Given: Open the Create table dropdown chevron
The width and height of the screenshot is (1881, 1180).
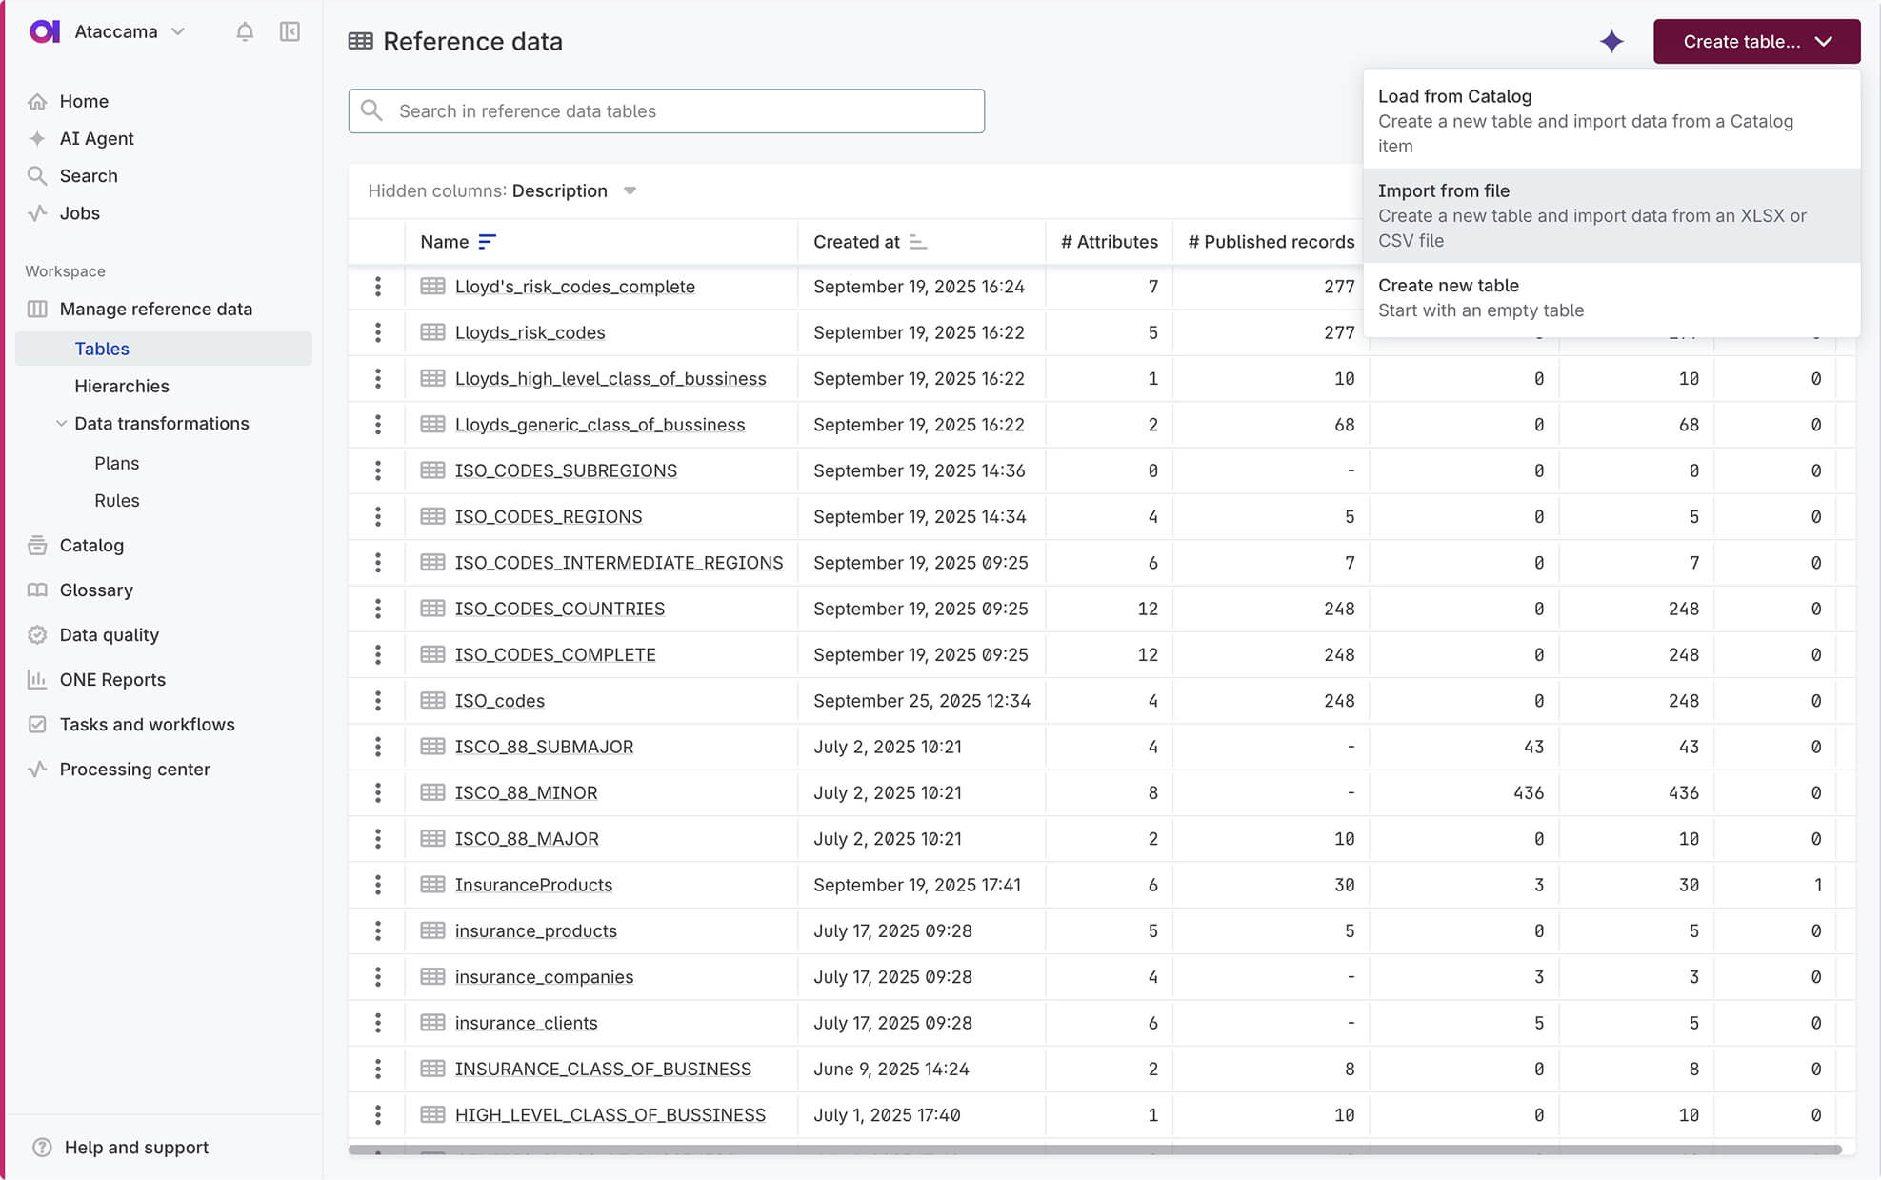Looking at the screenshot, I should pyautogui.click(x=1825, y=41).
